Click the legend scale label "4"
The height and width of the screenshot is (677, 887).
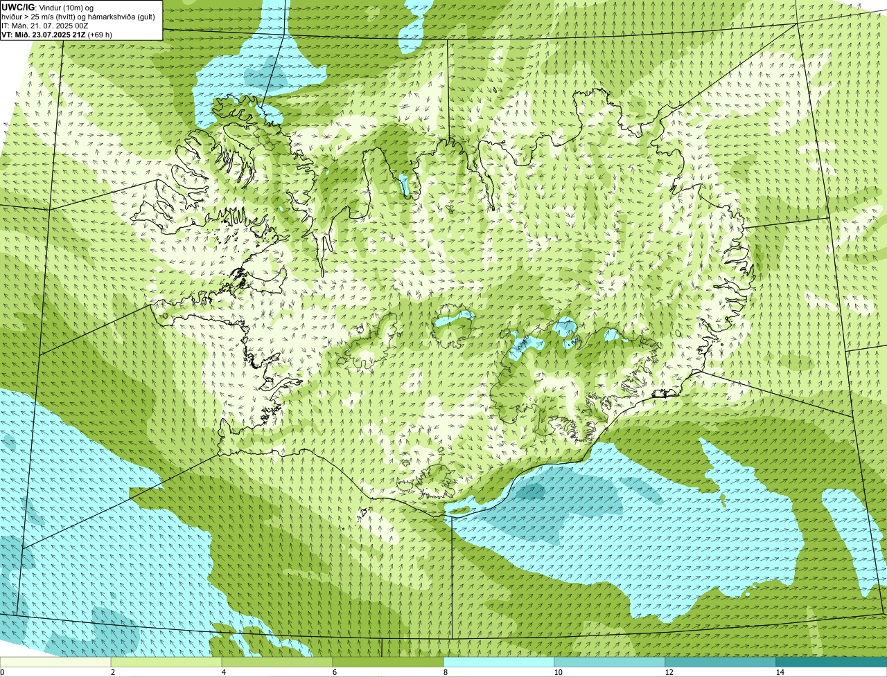223,672
